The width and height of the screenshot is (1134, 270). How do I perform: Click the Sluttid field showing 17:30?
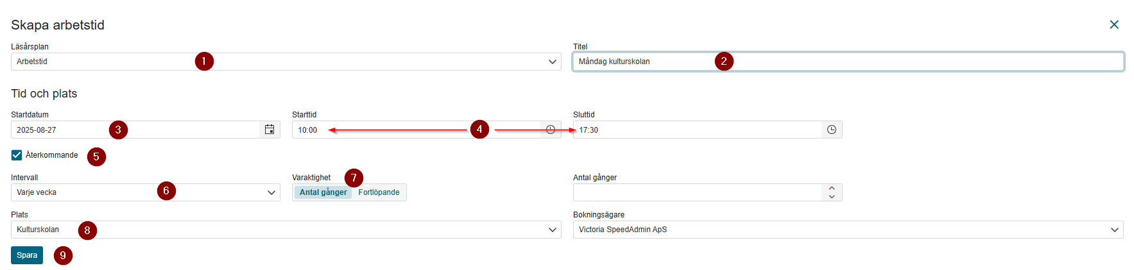point(698,130)
